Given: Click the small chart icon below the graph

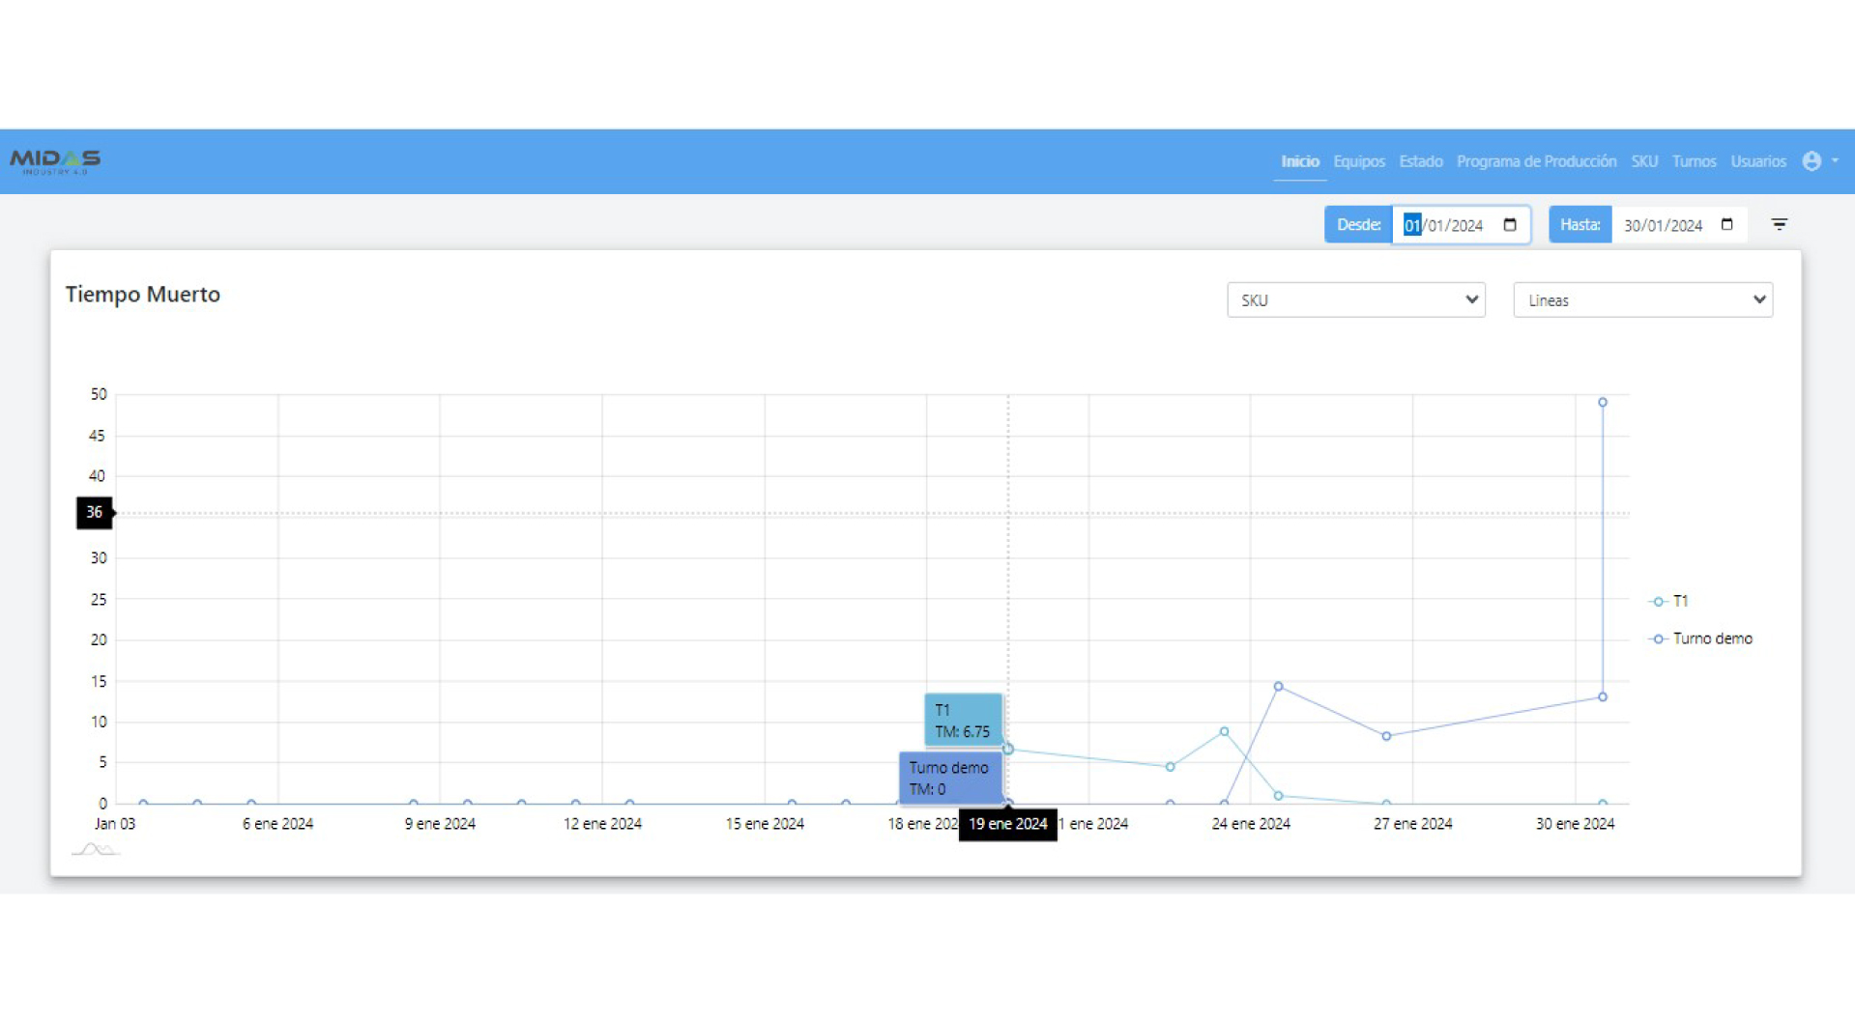Looking at the screenshot, I should 95,850.
